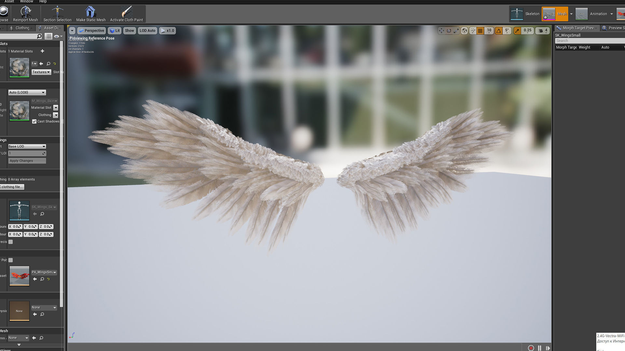This screenshot has height=351, width=625.
Task: Click Activate Cloth Paint brush icon
Action: pyautogui.click(x=126, y=14)
